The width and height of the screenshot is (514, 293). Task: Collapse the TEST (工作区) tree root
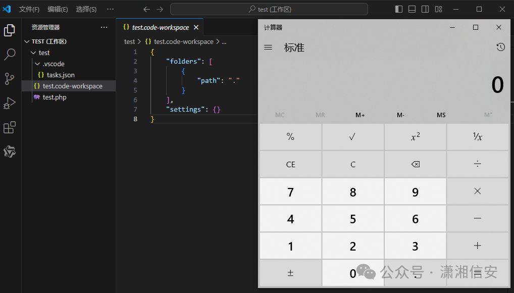(x=27, y=41)
